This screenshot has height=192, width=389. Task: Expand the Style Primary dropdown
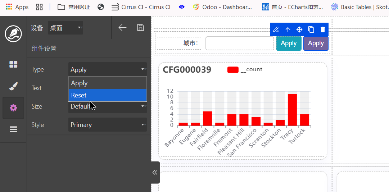[x=107, y=125]
